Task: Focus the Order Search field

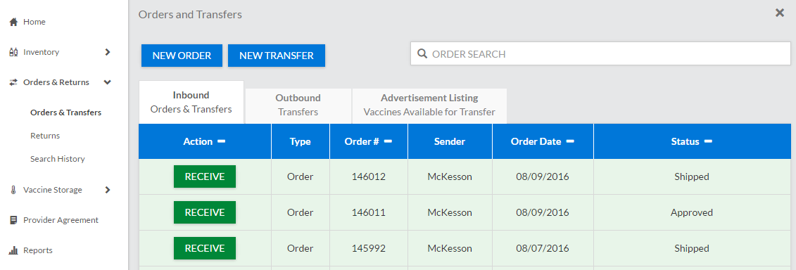Action: click(x=600, y=54)
